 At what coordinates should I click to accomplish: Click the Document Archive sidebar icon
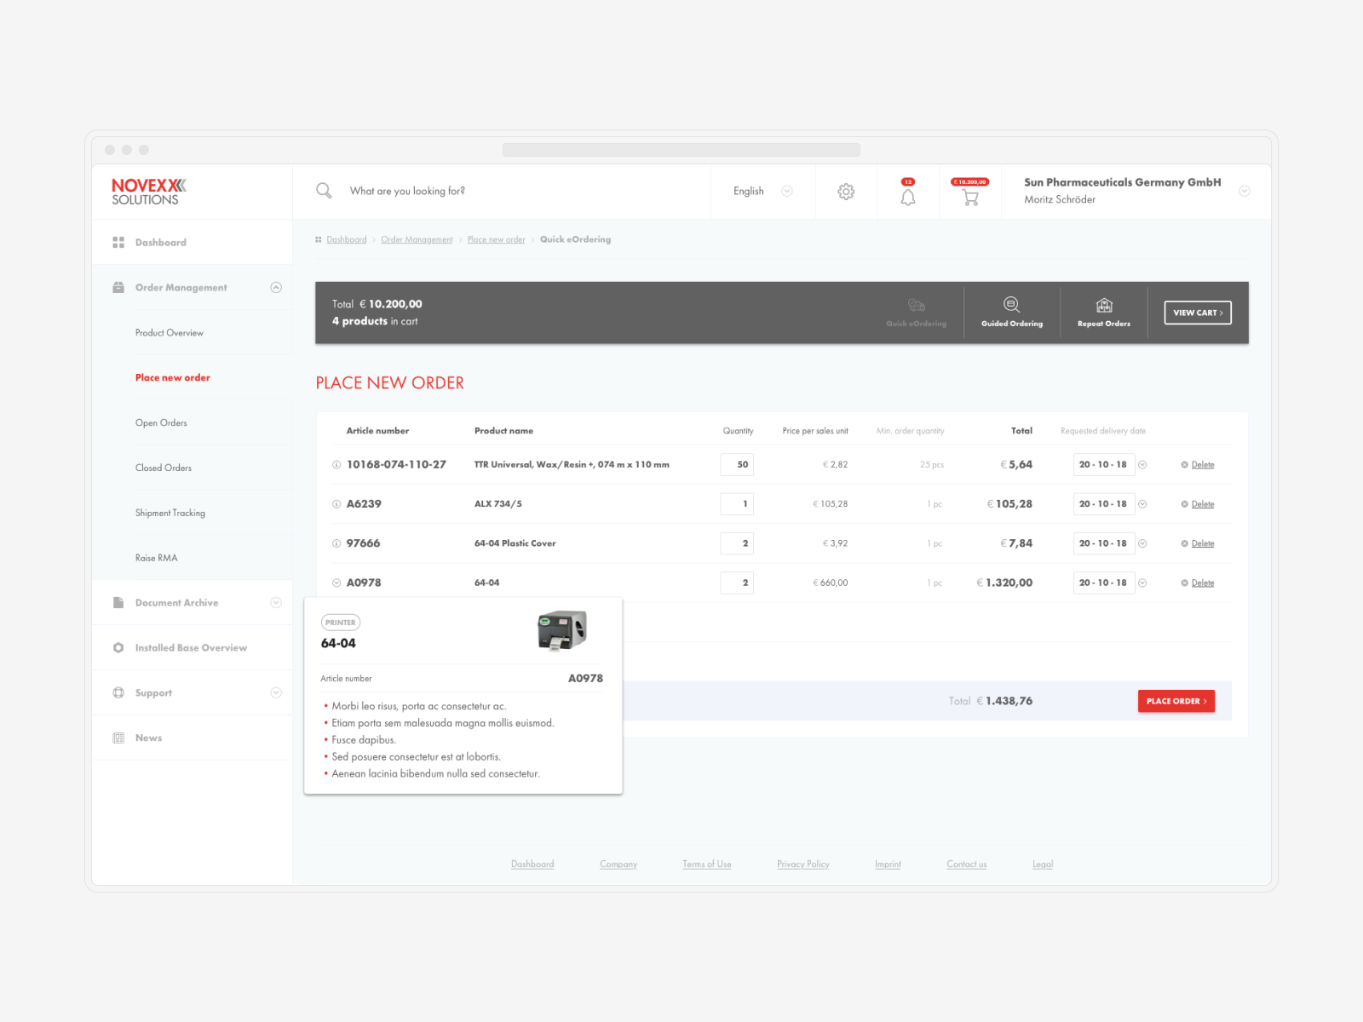point(118,602)
